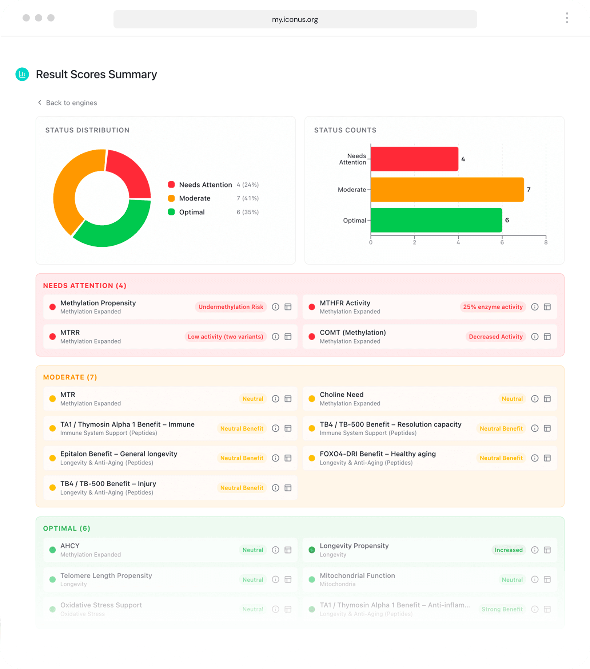Open info icon for Methylation Propensity

tap(275, 307)
